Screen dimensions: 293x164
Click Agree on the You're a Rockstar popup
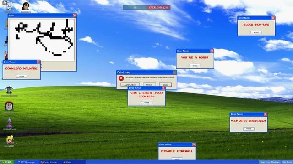(x=249, y=128)
